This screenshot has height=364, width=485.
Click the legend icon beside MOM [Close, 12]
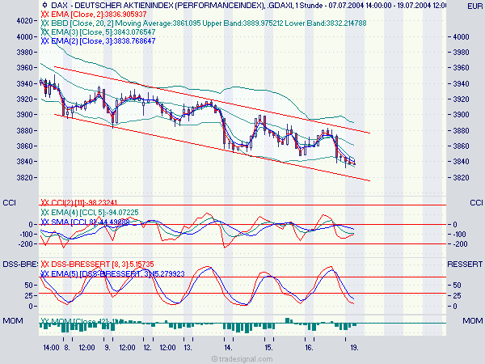[x=44, y=321]
